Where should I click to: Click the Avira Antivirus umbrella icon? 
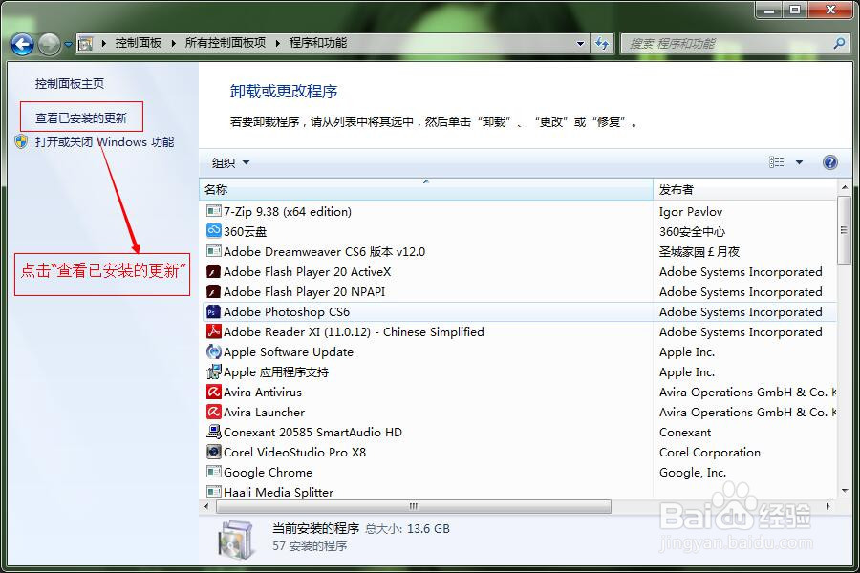coord(215,392)
